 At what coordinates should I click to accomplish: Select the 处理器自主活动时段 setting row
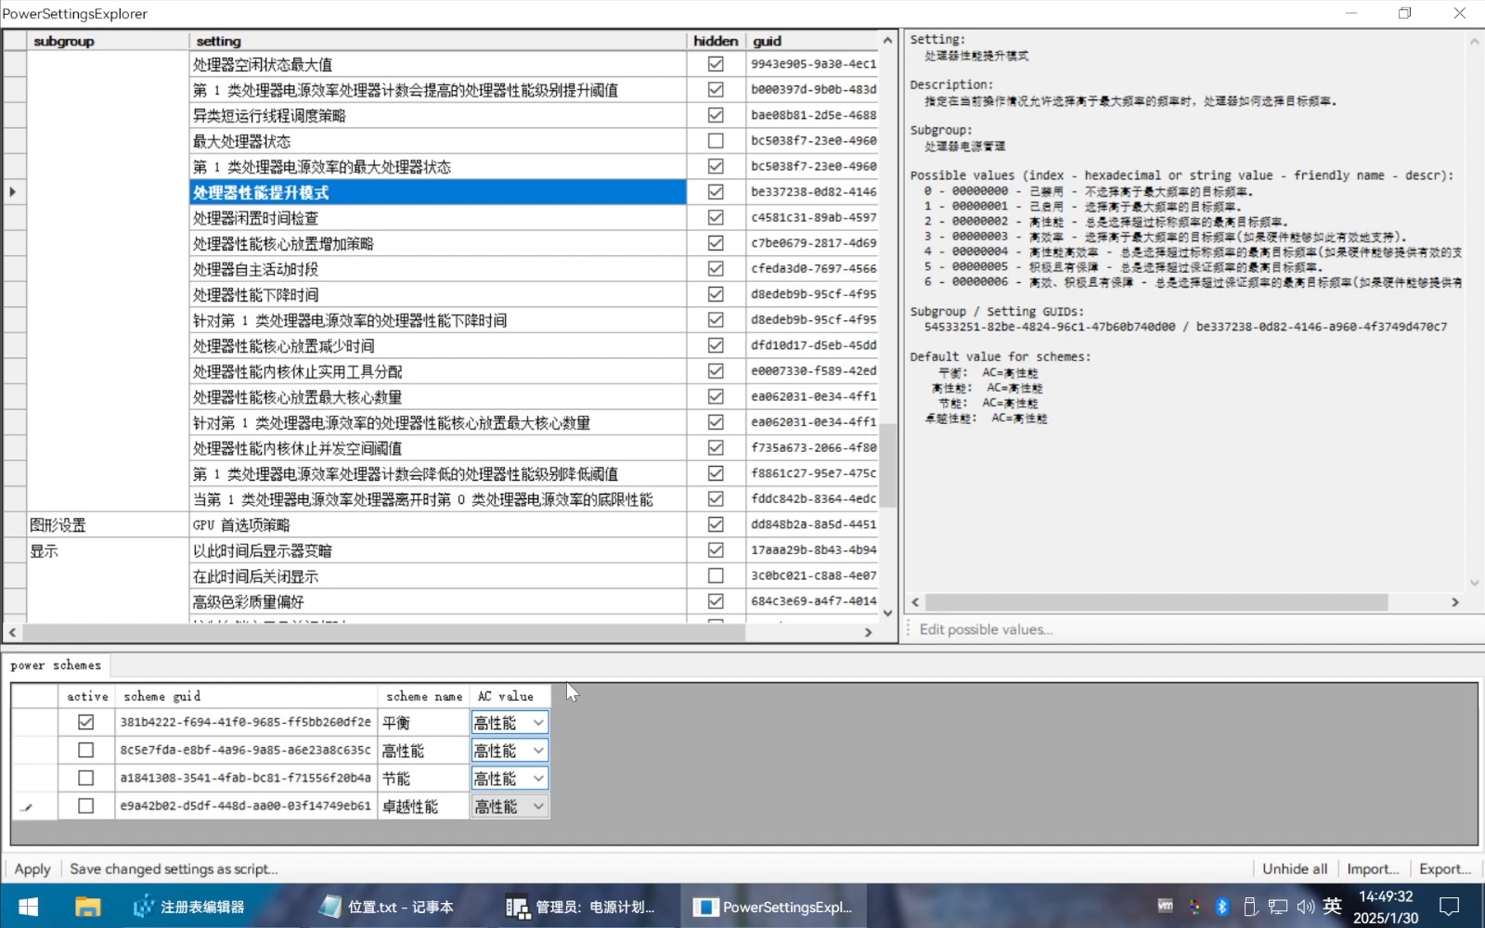click(x=438, y=269)
